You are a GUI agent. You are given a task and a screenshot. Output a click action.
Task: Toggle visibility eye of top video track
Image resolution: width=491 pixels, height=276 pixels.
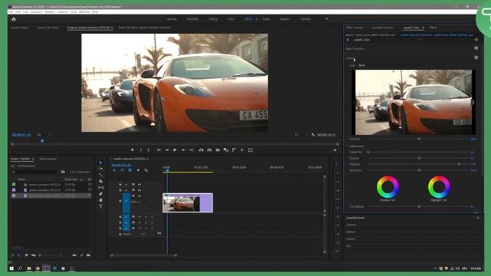[140, 184]
